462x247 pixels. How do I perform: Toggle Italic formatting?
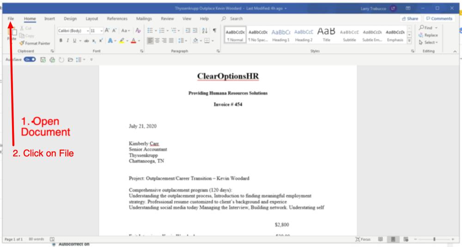tap(67, 41)
